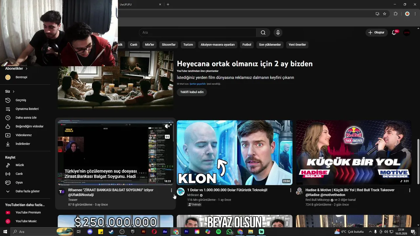Image resolution: width=420 pixels, height=236 pixels.
Task: Toggle CC subtitles on video preview
Action: pos(167,136)
